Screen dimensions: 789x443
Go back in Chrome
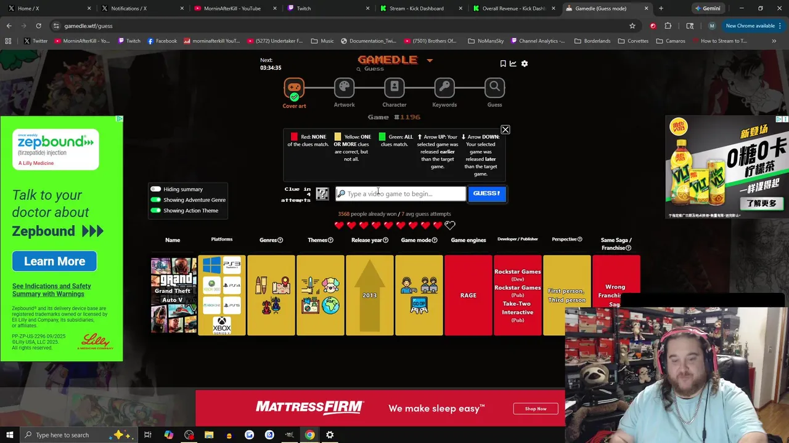(9, 26)
